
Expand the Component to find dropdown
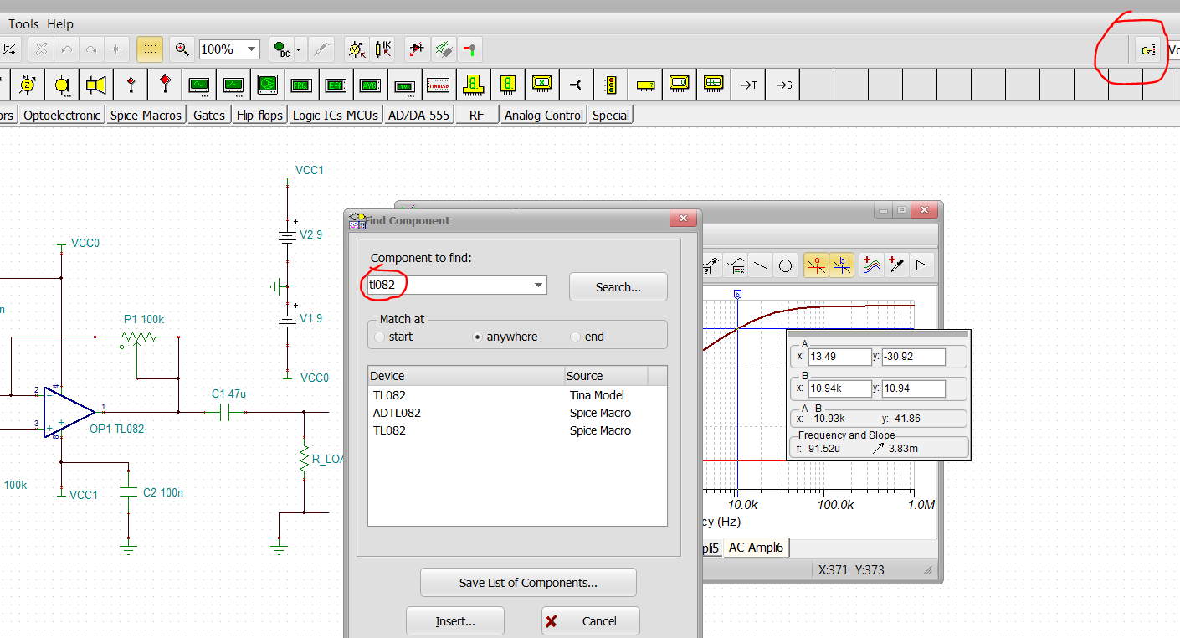(538, 286)
